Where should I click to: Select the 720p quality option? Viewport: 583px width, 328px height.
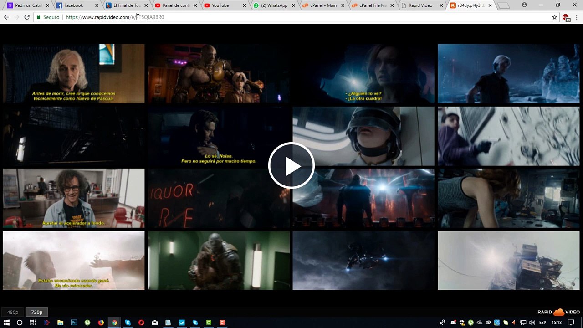37,312
